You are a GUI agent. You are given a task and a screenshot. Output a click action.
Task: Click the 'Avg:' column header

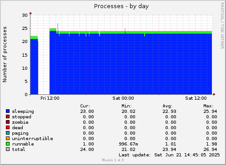pyautogui.click(x=167, y=106)
